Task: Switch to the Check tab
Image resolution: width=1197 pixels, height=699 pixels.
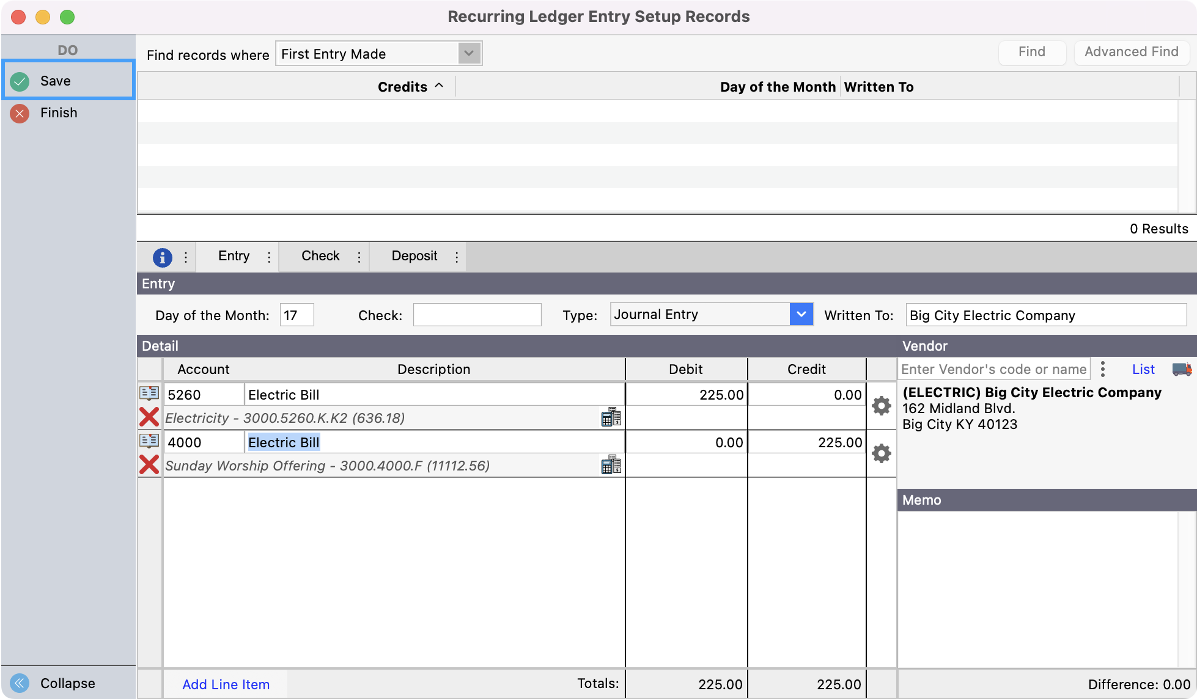Action: (320, 256)
